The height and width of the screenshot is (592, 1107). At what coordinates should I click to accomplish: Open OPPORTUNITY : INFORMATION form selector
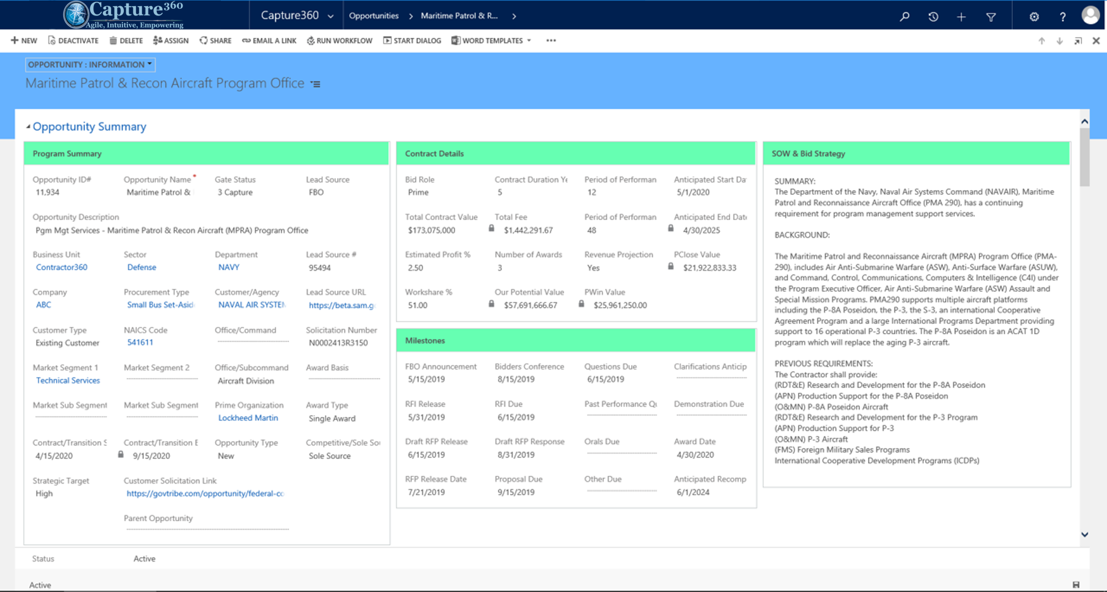tap(90, 64)
